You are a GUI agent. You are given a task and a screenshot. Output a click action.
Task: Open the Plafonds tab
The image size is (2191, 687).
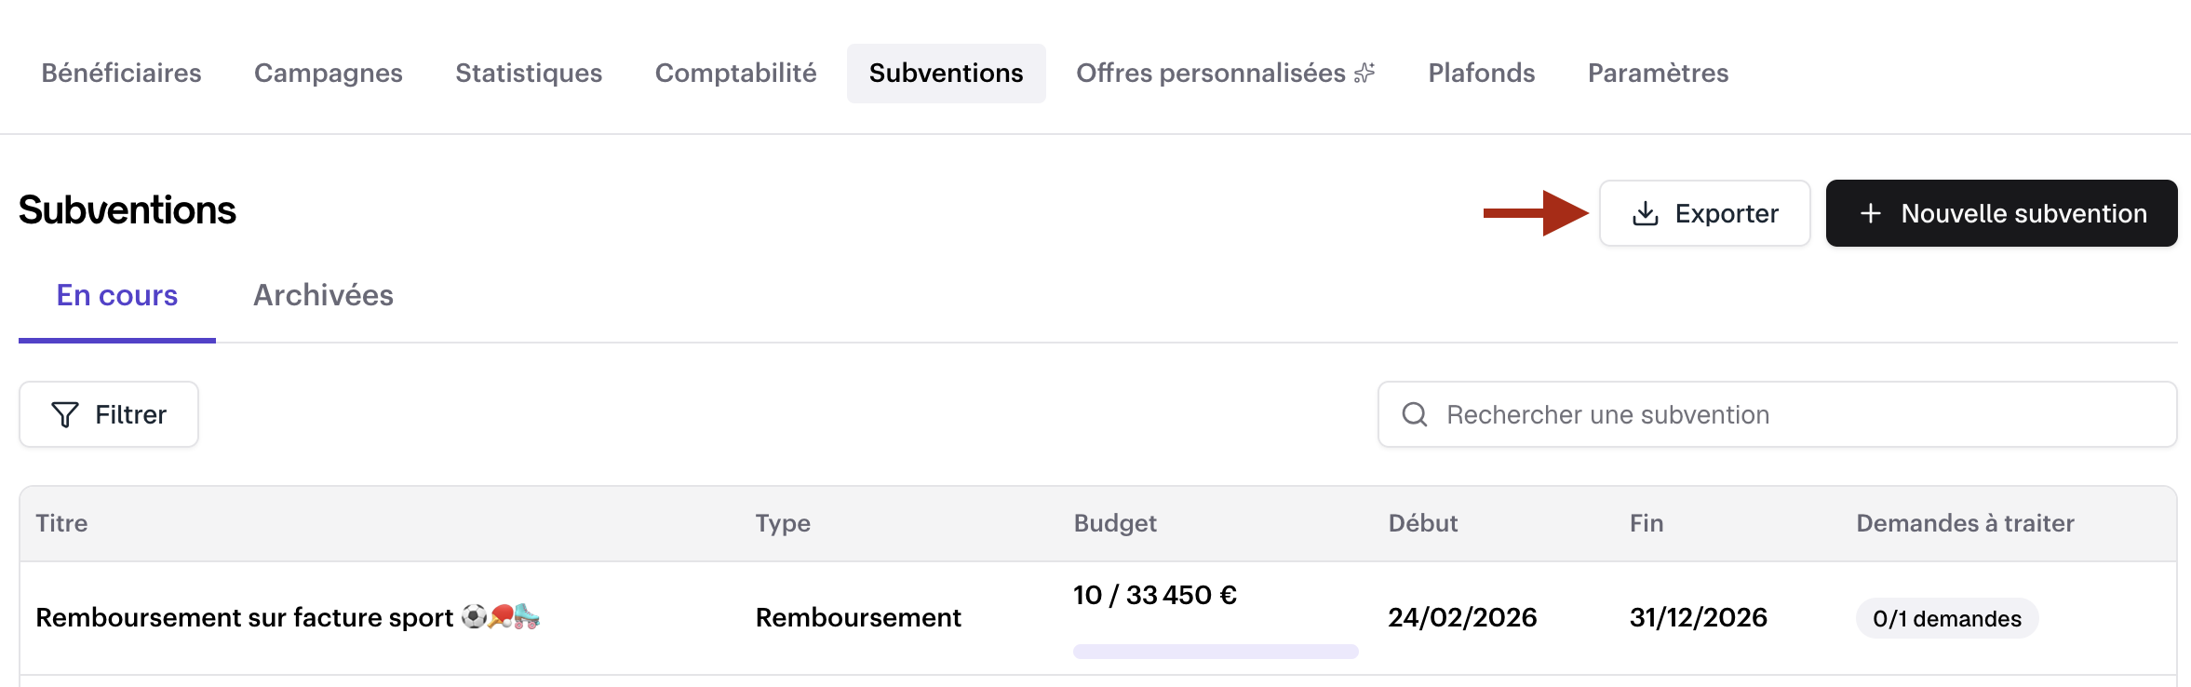1482,73
